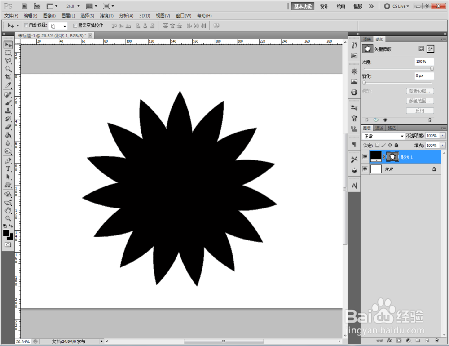The height and width of the screenshot is (346, 449).
Task: Open the auto-select 组 dropdown
Action: (x=58, y=26)
